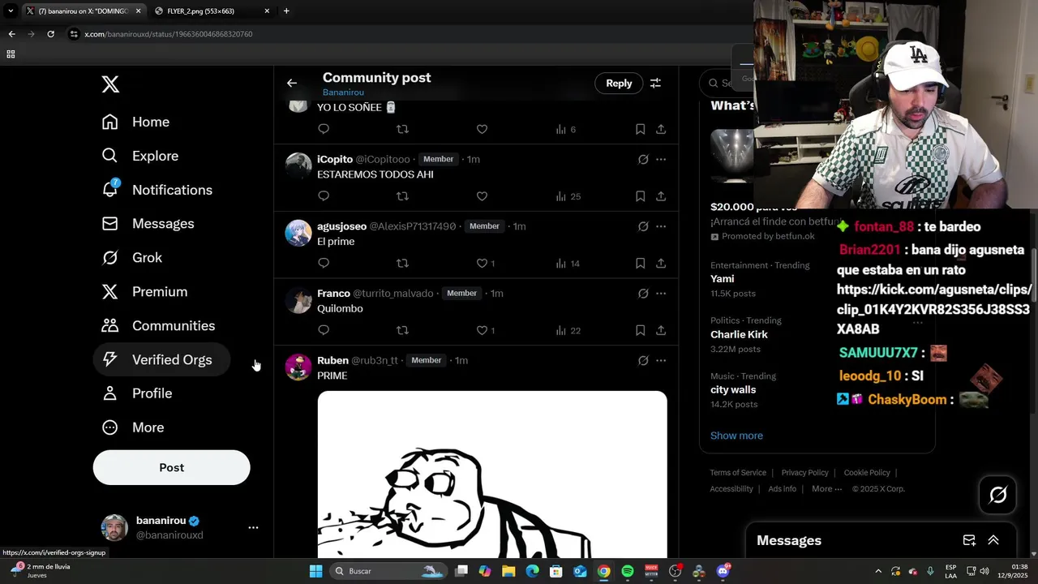Open new browser tab

[286, 11]
